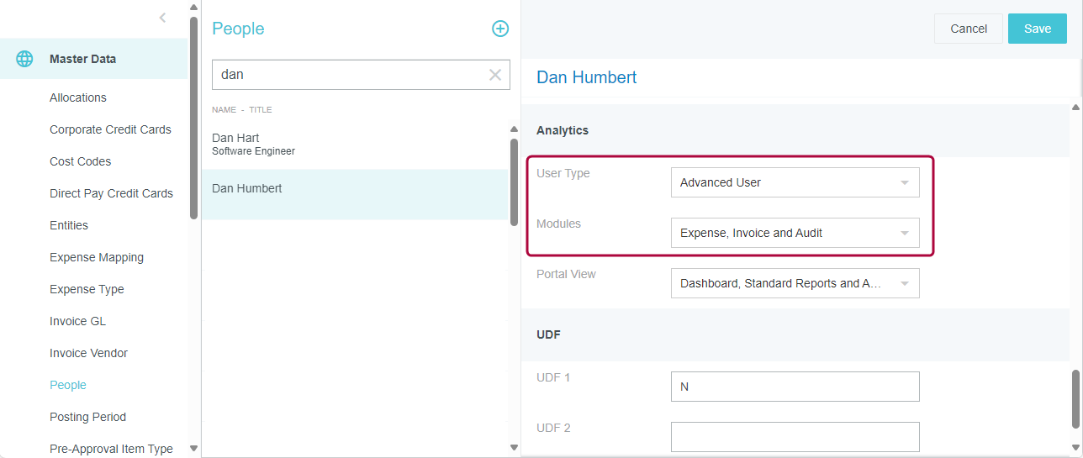Click into the UDF 1 text field
This screenshot has width=1083, height=458.
795,387
